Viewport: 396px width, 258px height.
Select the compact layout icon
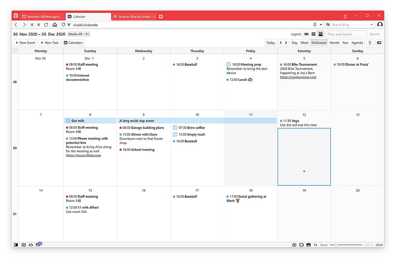pos(313,34)
